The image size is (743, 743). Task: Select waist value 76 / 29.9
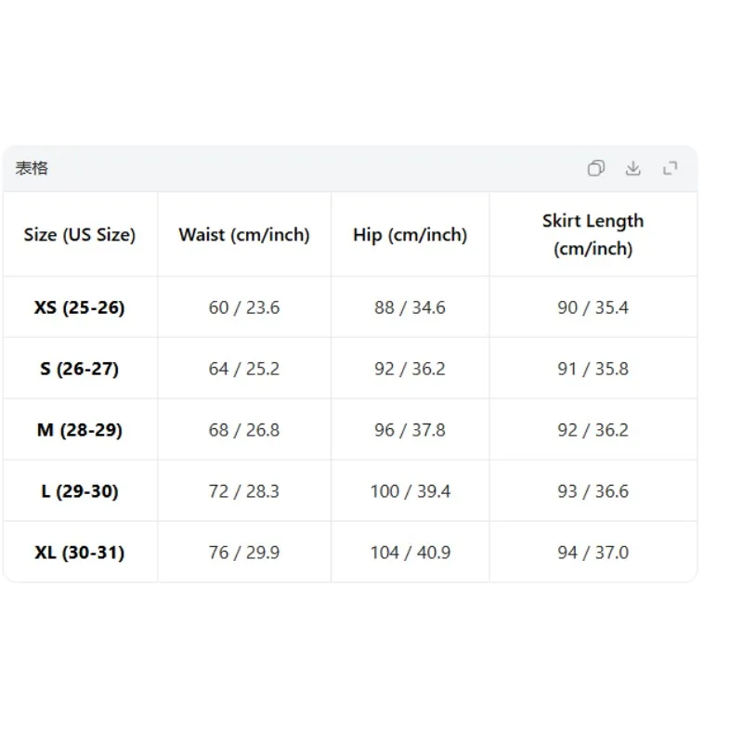[x=244, y=552]
